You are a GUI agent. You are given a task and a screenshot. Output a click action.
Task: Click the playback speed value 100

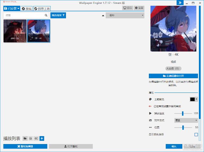click(x=196, y=113)
